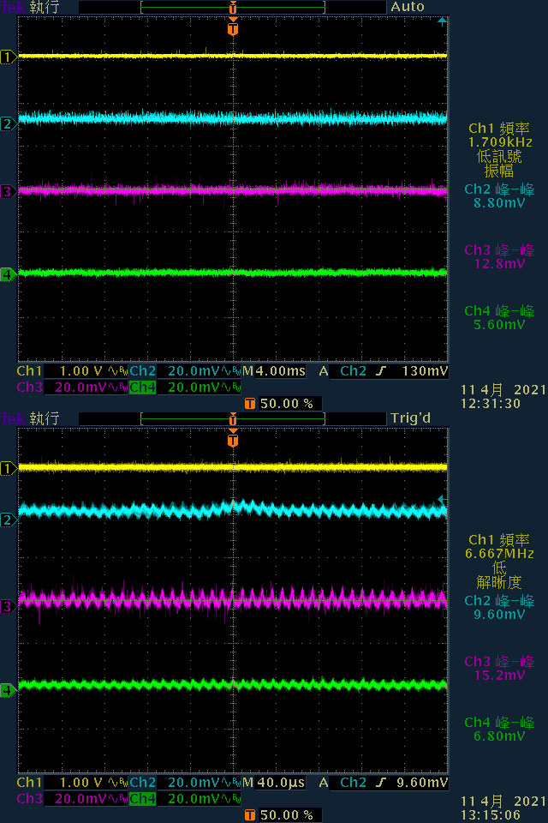Screen dimensions: 548x823
Task: Select the Ch4 peak-to-peak 5.60mV readout
Action: pyautogui.click(x=499, y=318)
